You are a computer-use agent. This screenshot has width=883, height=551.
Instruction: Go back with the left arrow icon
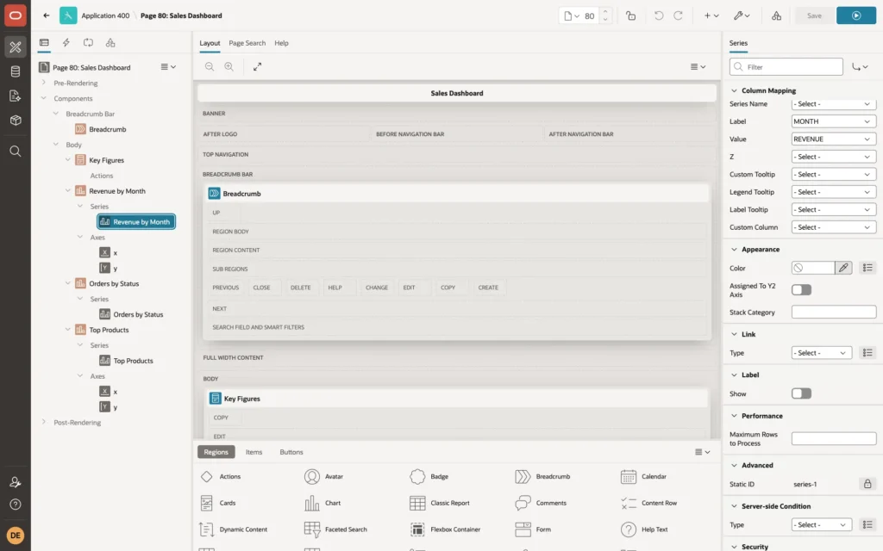click(47, 15)
